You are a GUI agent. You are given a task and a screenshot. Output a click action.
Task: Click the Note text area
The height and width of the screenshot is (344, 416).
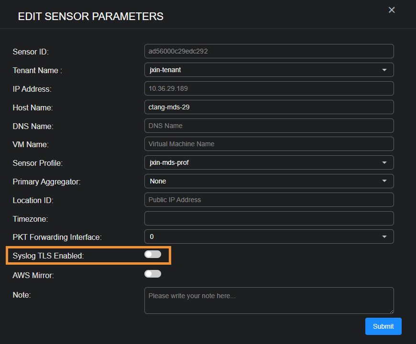tap(269, 301)
